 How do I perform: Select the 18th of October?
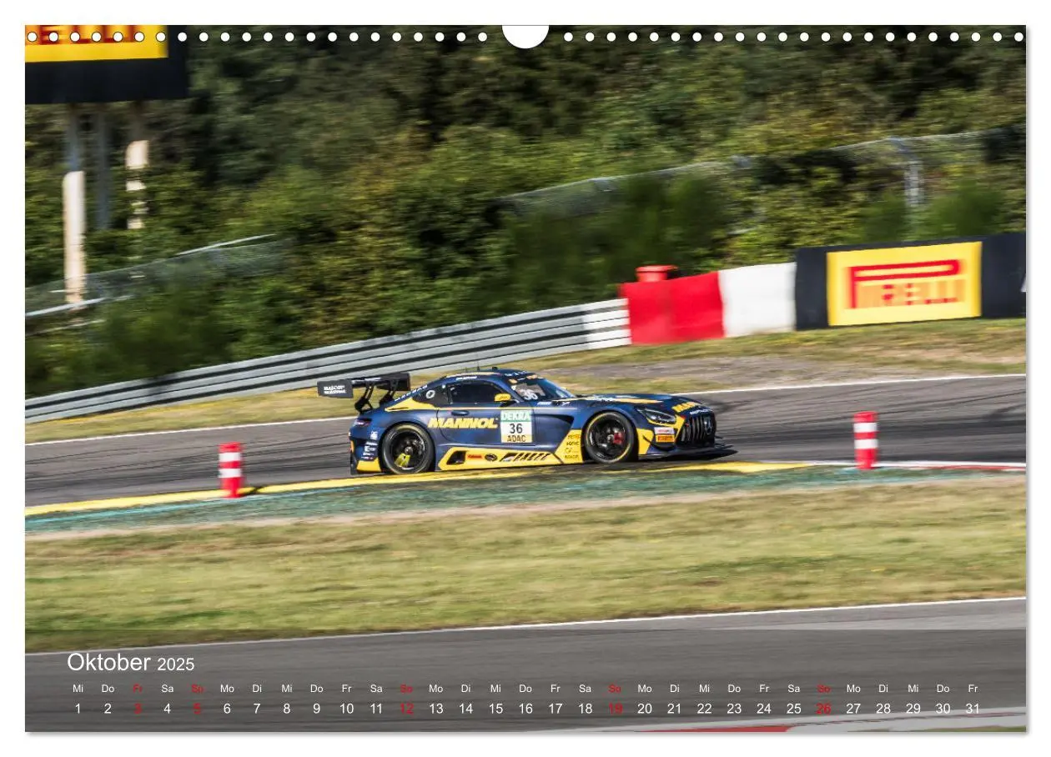click(x=585, y=709)
